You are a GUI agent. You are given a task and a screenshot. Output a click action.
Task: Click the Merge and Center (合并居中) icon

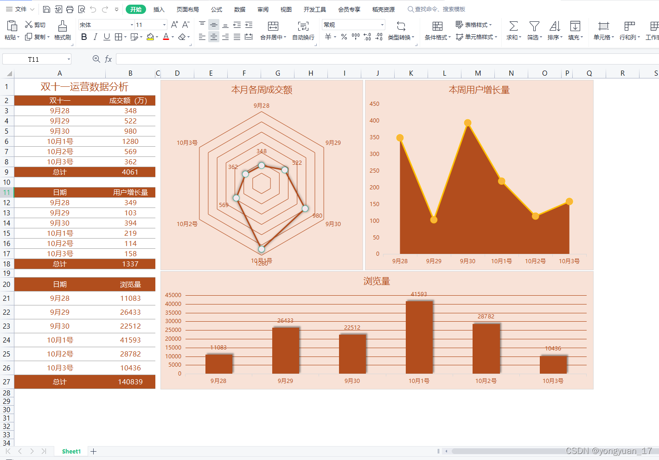(273, 26)
